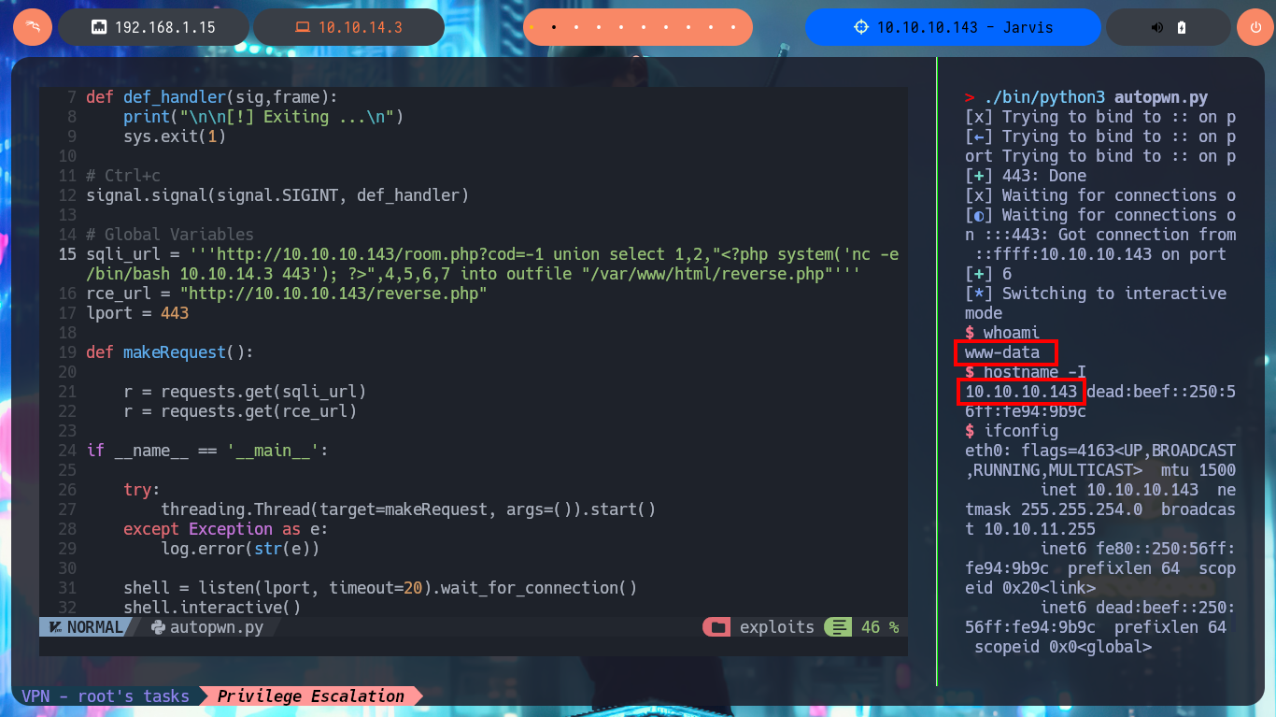Click the [+] 443: Done output line
This screenshot has width=1276, height=717.
tap(1026, 176)
